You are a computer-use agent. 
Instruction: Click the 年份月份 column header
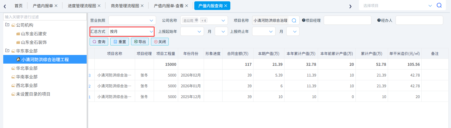191,54
